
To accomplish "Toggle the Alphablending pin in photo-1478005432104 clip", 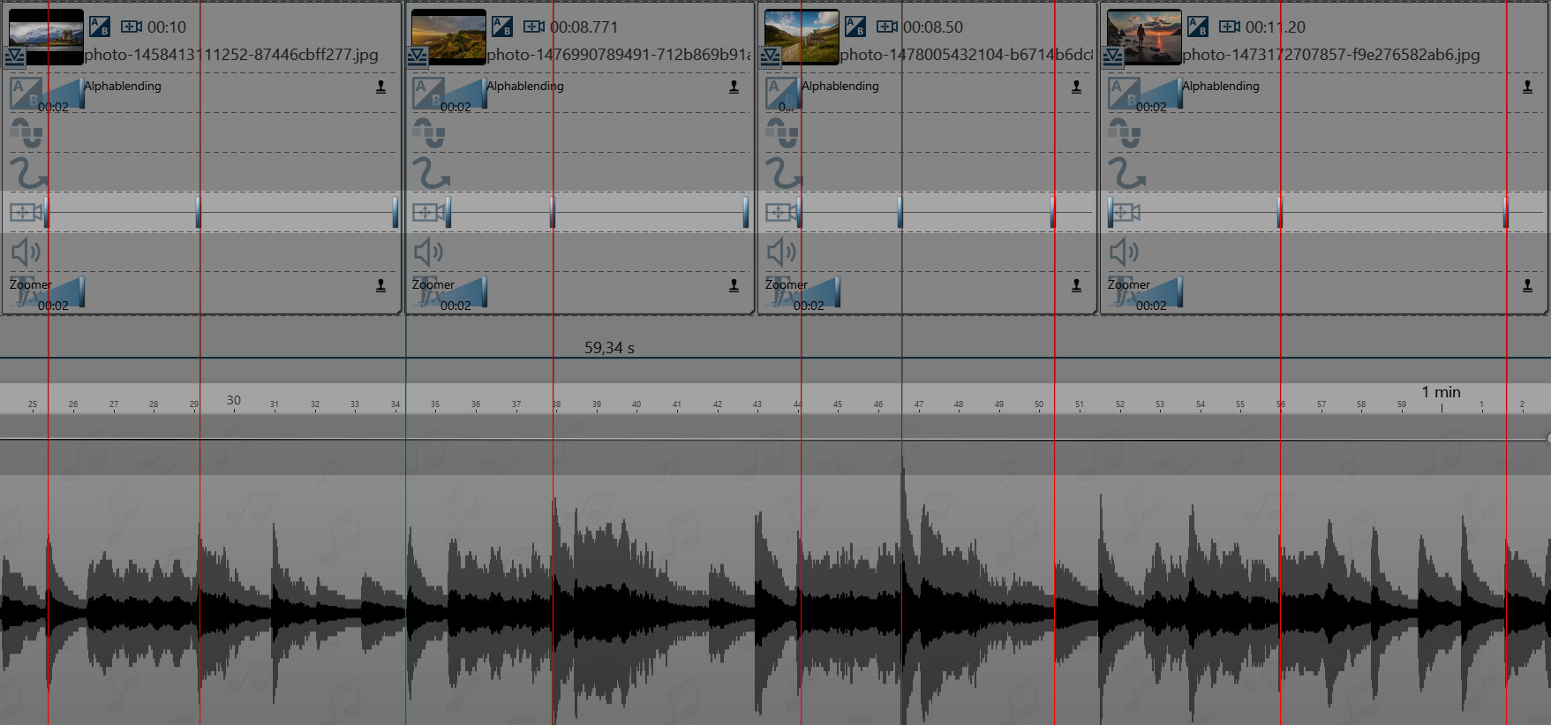I will [x=1077, y=87].
